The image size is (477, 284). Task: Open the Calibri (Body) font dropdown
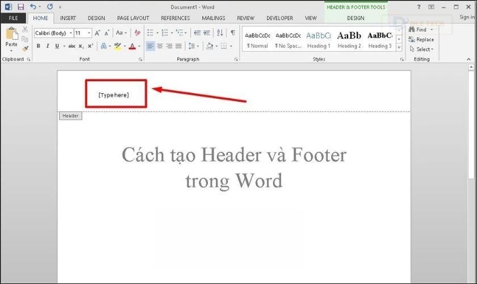pyautogui.click(x=70, y=33)
